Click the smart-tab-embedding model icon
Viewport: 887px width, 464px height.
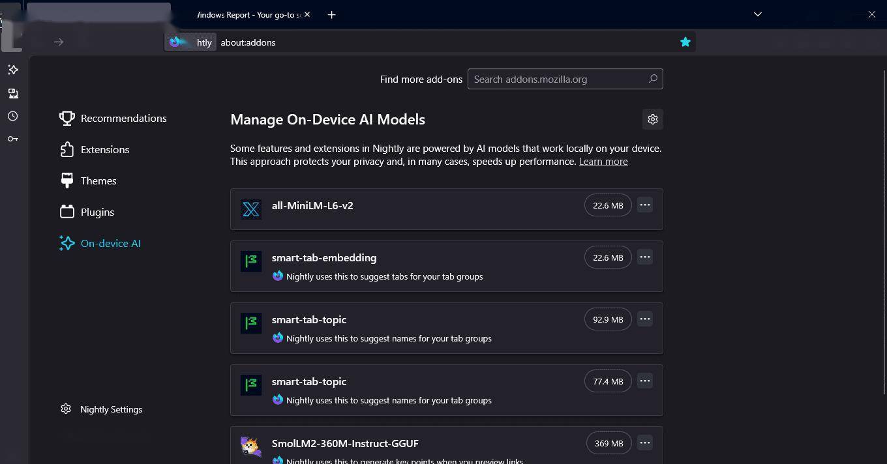[x=251, y=261]
